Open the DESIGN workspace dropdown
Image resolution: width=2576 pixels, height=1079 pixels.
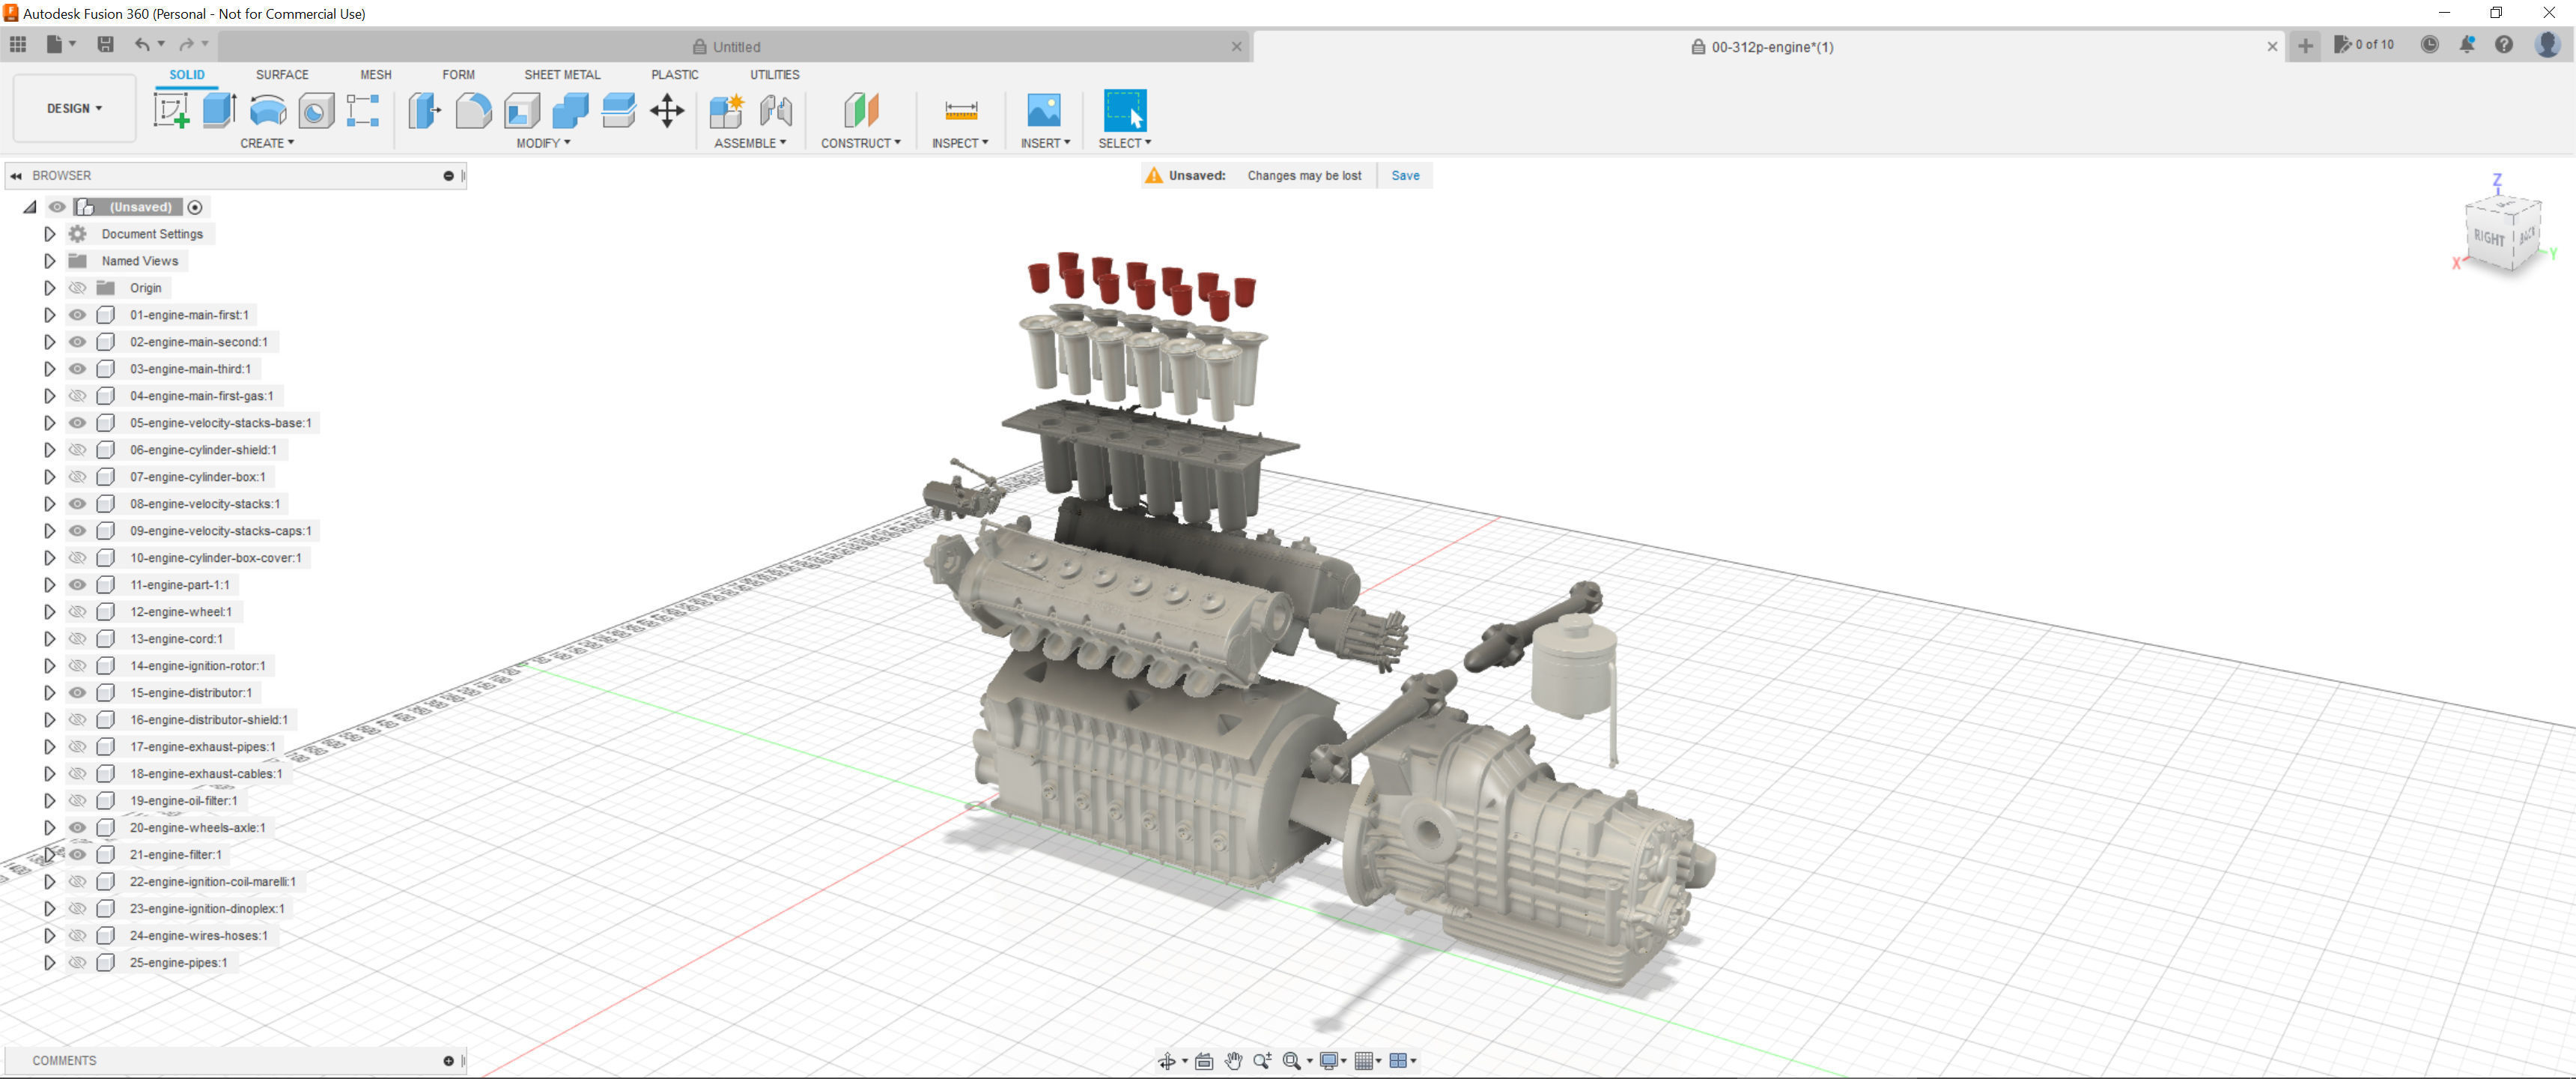tap(74, 108)
